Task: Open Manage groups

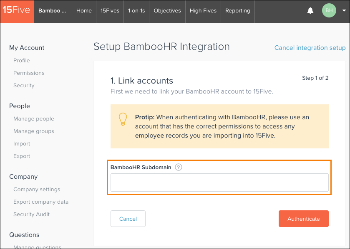Action: (x=34, y=131)
